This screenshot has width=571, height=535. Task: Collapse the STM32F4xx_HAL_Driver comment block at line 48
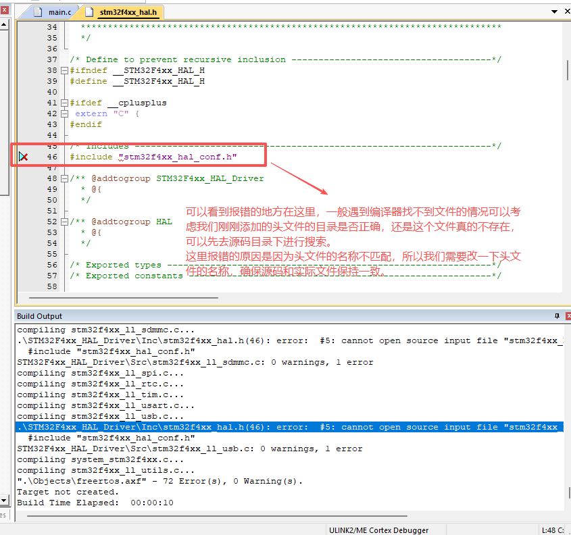click(64, 178)
